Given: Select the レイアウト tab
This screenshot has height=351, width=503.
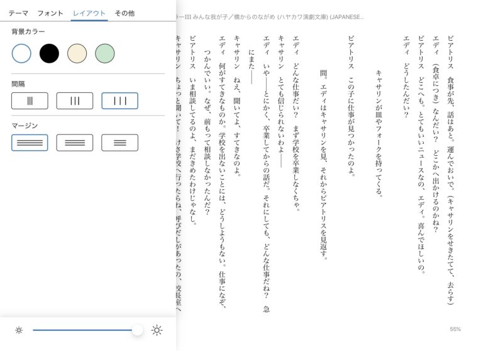Looking at the screenshot, I should [89, 13].
